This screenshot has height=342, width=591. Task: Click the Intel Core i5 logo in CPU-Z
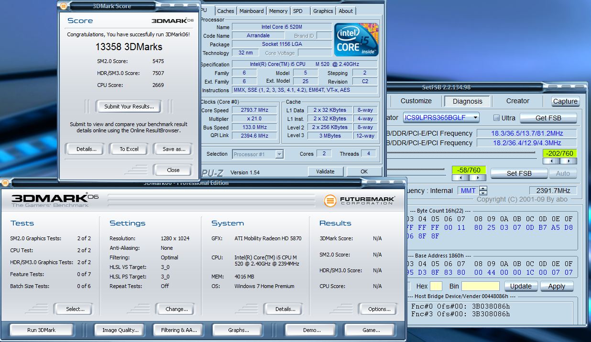[357, 40]
